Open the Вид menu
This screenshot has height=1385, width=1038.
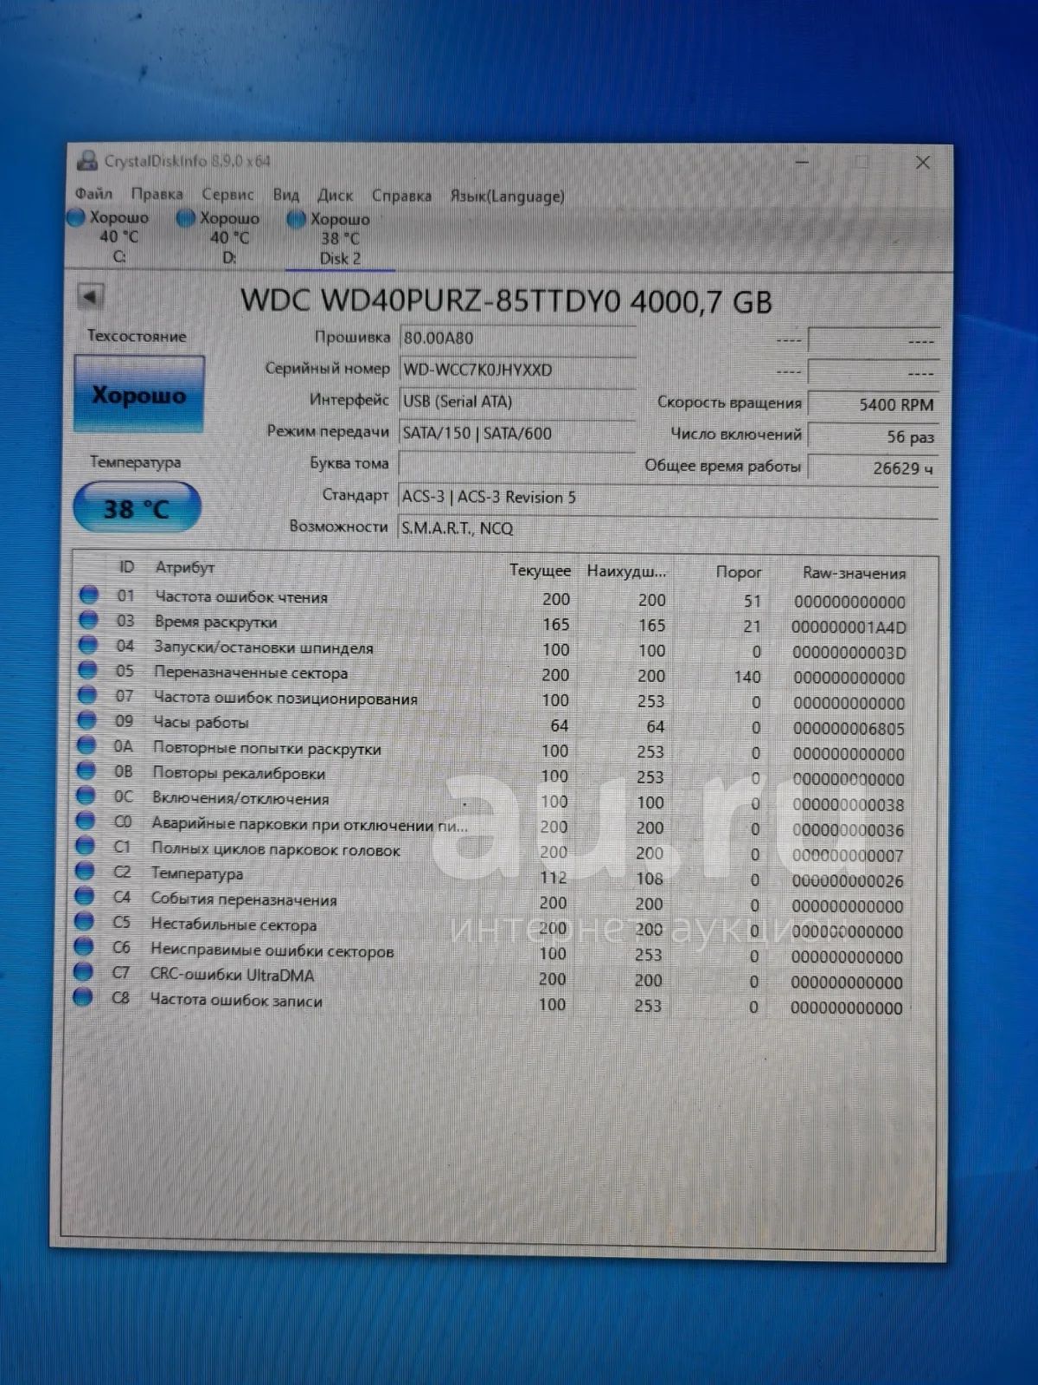click(285, 195)
